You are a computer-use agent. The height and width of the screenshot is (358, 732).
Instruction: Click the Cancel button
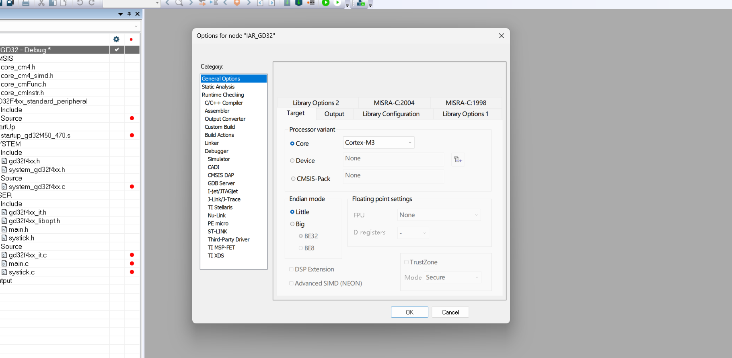(x=450, y=312)
